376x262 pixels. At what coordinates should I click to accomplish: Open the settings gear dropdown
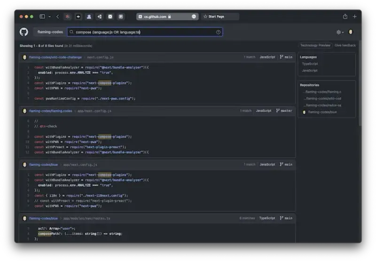[x=340, y=32]
